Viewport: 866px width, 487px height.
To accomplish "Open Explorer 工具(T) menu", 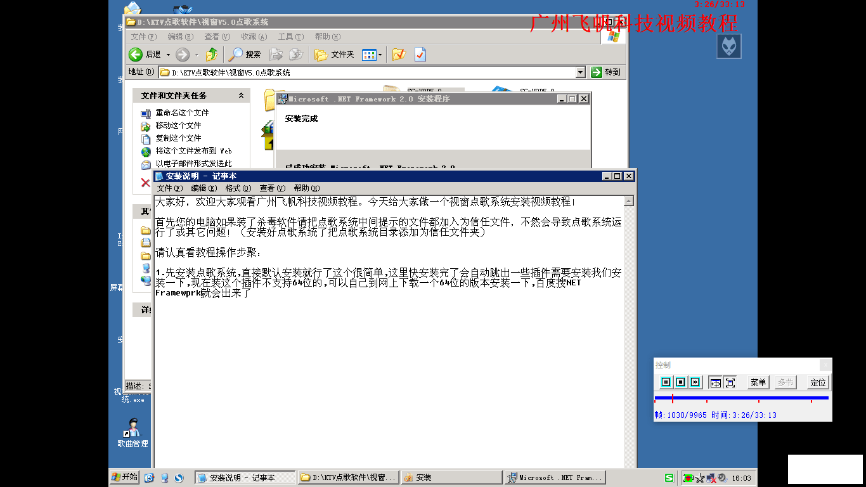I will coord(290,37).
